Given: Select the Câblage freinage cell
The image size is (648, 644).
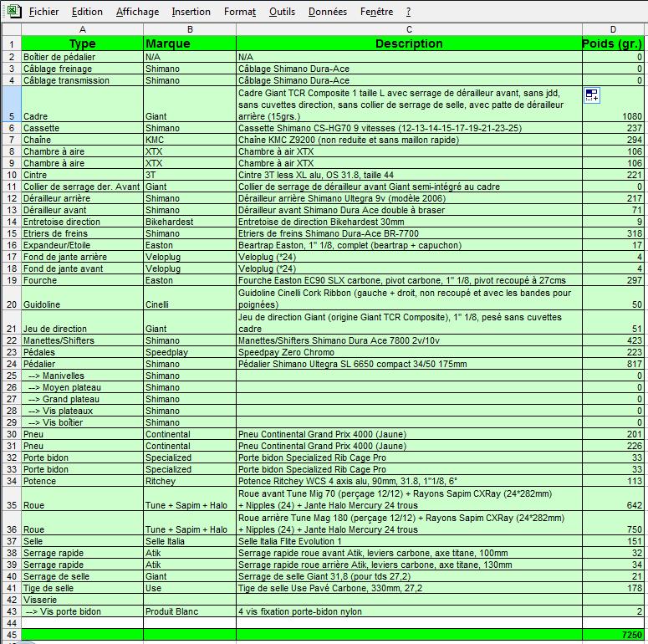Looking at the screenshot, I should [82, 69].
